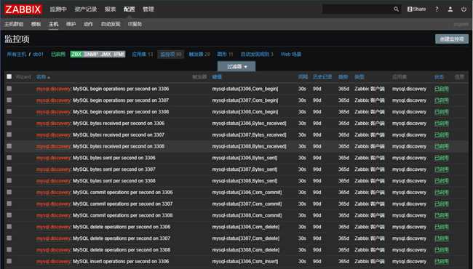Open item MySQL begin operations per second on 3306

pos(121,89)
